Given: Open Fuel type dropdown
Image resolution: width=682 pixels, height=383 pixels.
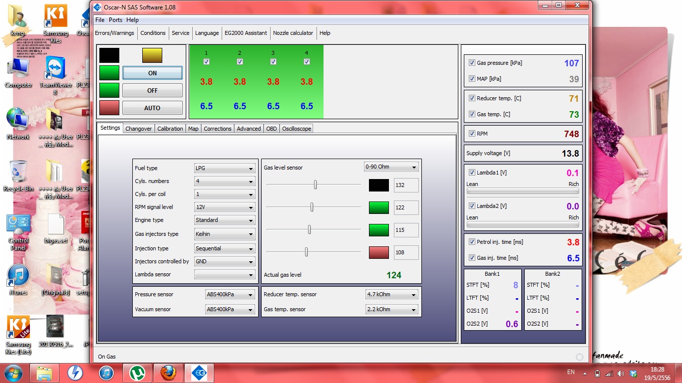Looking at the screenshot, I should [x=225, y=169].
